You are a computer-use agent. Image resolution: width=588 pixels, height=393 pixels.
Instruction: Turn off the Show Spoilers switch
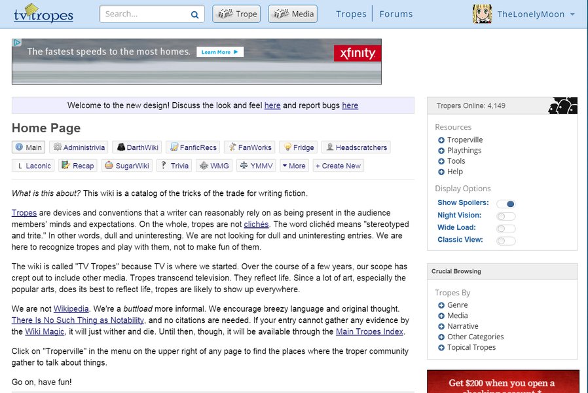pos(506,204)
